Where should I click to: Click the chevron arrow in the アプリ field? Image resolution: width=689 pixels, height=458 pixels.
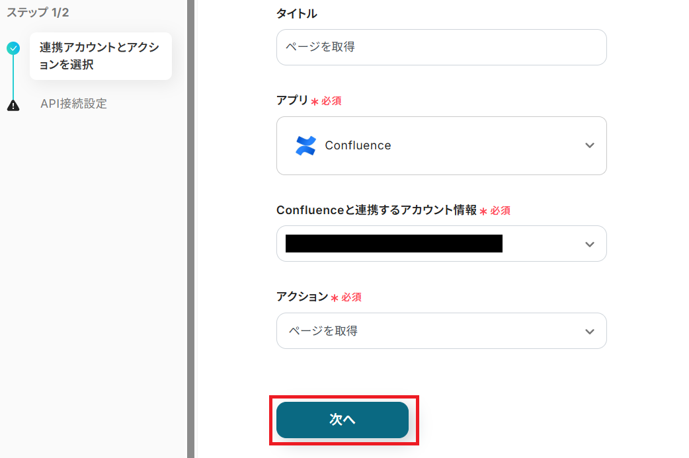click(590, 145)
